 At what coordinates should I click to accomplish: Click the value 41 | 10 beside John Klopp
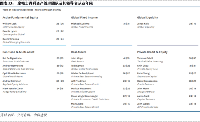tap(126, 58)
